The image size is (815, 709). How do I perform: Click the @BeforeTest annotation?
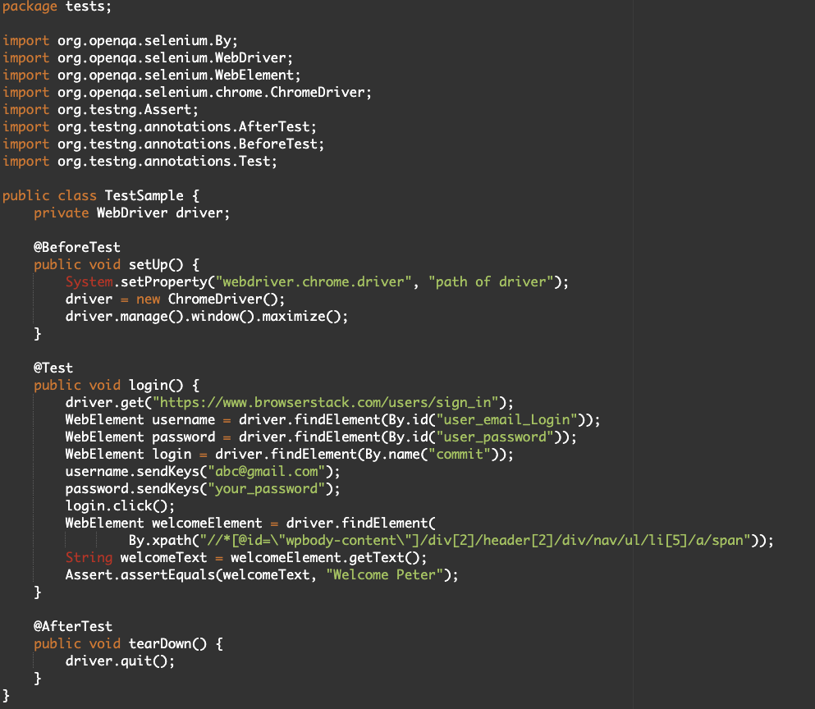(x=77, y=248)
